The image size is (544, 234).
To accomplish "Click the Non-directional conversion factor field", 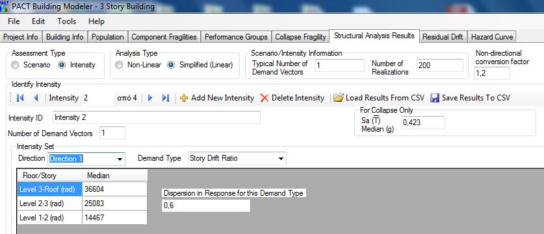I will pos(491,73).
